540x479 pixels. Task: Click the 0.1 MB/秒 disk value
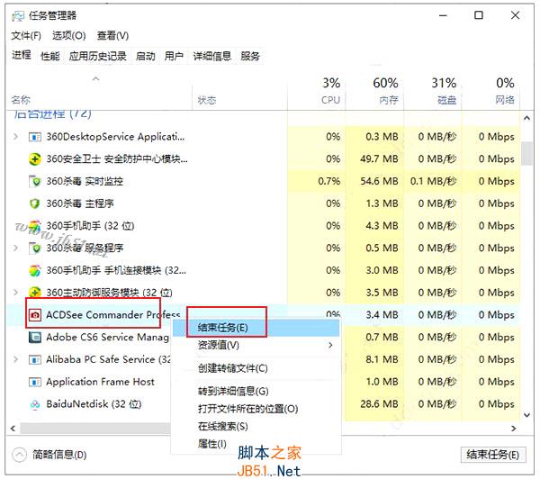(x=433, y=181)
